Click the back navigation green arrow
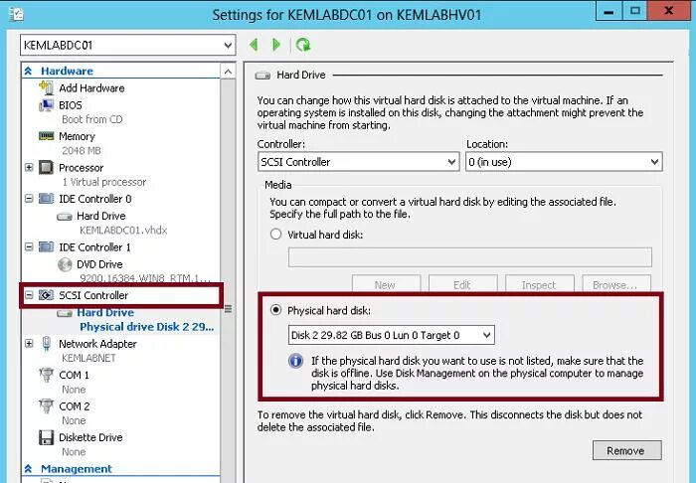This screenshot has height=483, width=696. click(x=254, y=45)
